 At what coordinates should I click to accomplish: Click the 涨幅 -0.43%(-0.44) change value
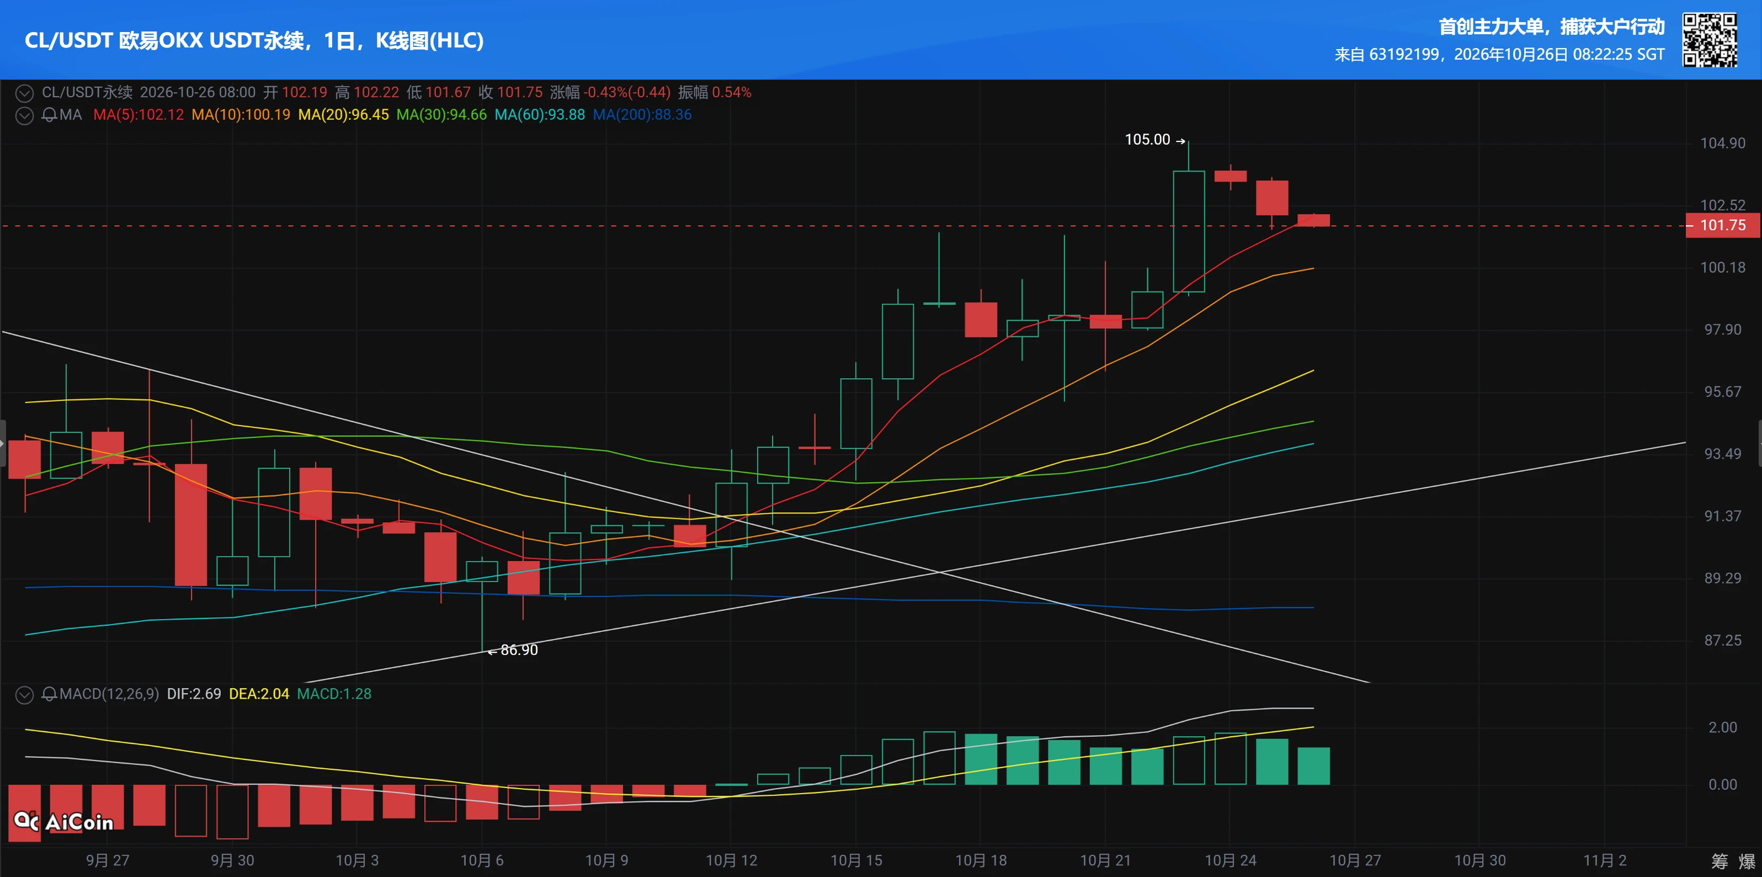click(610, 92)
